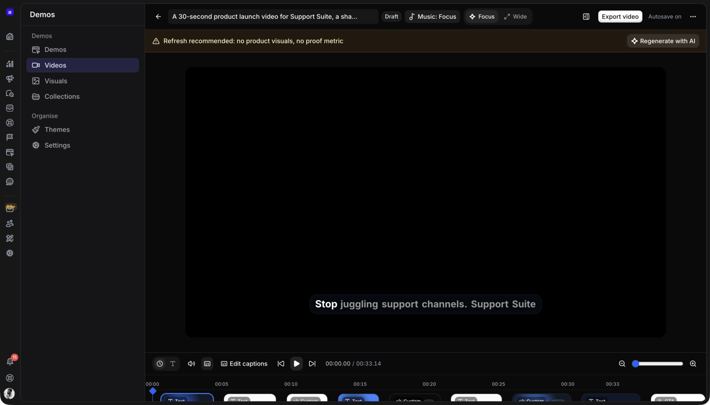Toggle the volume speaker icon
Image resolution: width=710 pixels, height=405 pixels.
(x=191, y=364)
